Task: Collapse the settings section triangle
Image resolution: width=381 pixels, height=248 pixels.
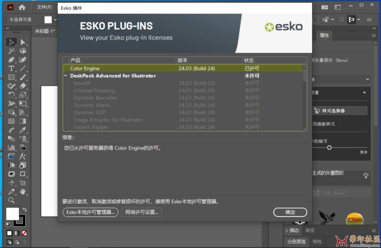Action: pos(364,93)
